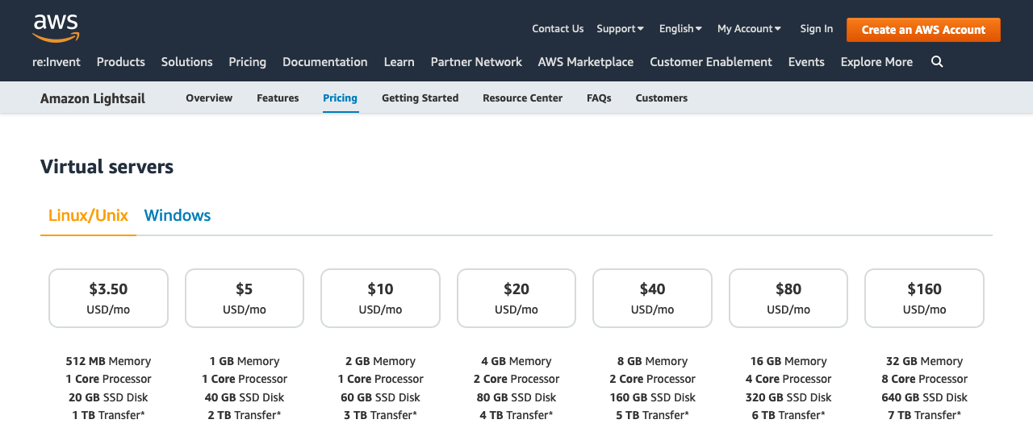
Task: Click the 8 Core Processor text
Action: coord(924,379)
